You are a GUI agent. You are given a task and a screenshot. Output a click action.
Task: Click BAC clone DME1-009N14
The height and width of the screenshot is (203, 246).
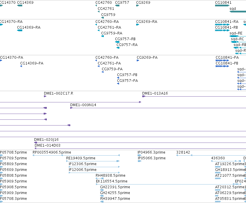[x=83, y=105]
